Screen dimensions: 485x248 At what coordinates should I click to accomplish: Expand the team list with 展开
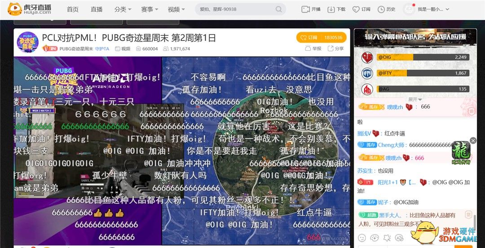click(x=415, y=100)
